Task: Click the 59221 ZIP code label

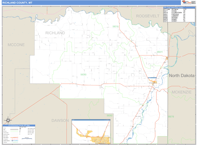Action: [160, 52]
